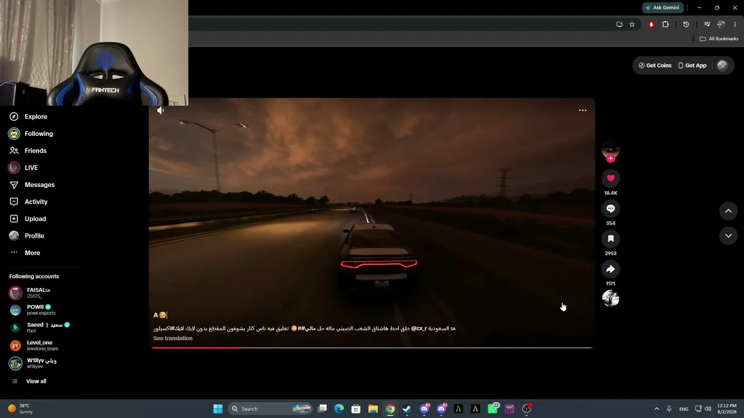Open the Chrome Extensions puzzle icon
Viewport: 744px width, 418px height.
pyautogui.click(x=666, y=24)
